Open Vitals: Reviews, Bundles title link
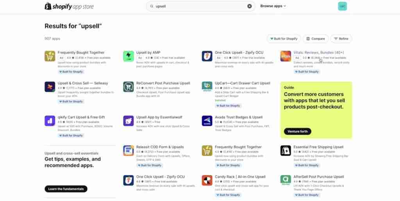This screenshot has width=400, height=201. point(319,52)
